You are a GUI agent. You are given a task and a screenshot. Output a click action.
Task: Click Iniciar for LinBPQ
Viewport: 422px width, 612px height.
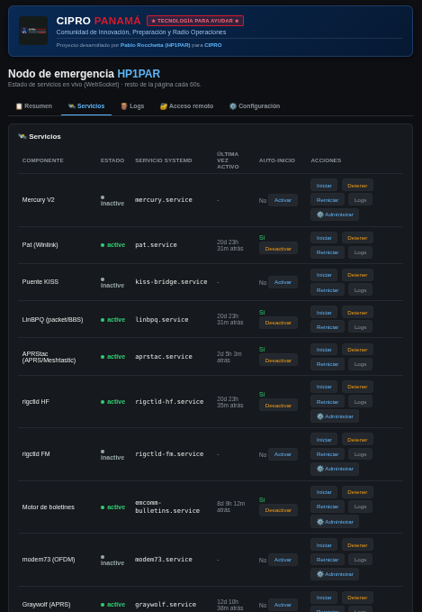(x=324, y=313)
